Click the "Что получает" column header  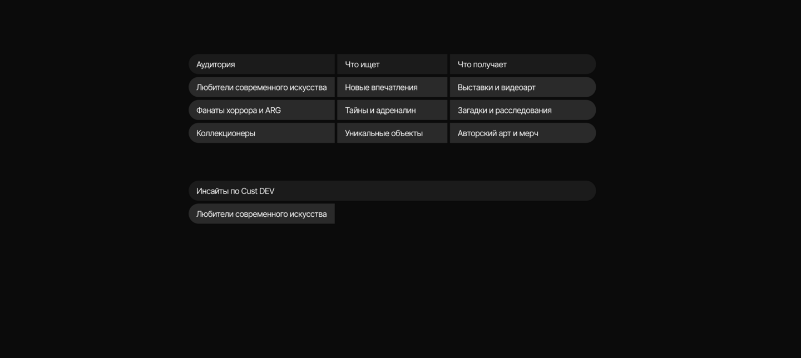click(x=523, y=64)
